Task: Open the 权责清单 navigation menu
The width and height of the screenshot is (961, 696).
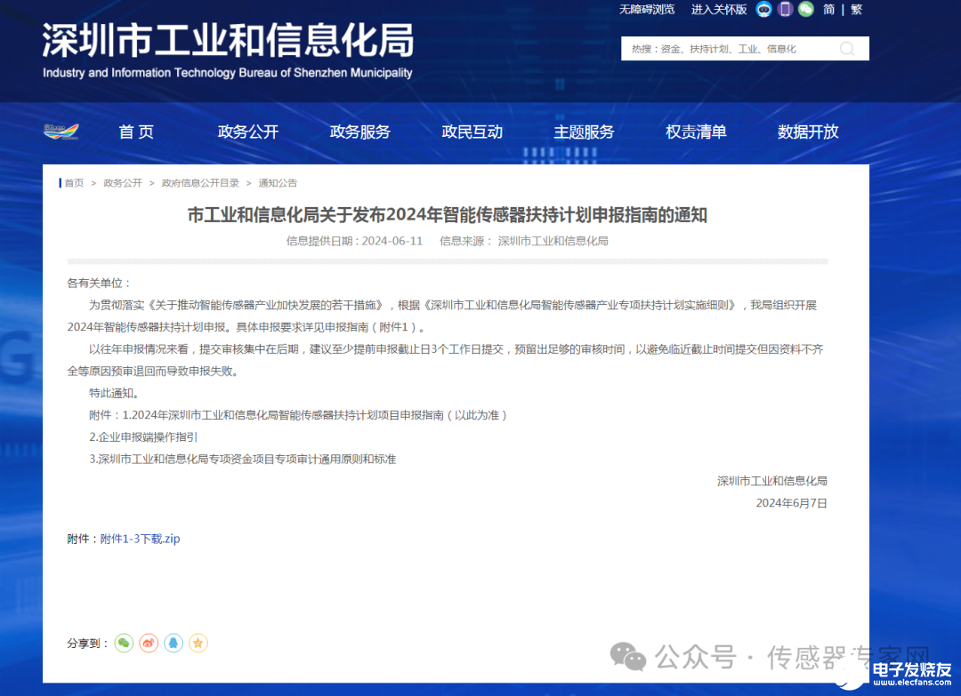Action: pyautogui.click(x=696, y=132)
